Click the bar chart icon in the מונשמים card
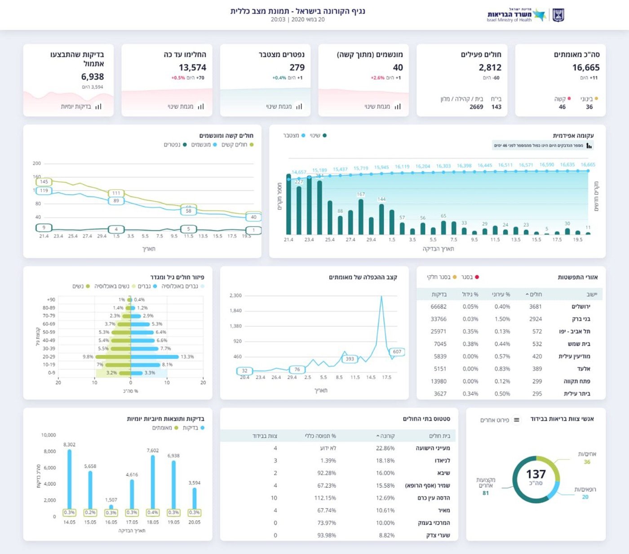 pyautogui.click(x=398, y=107)
